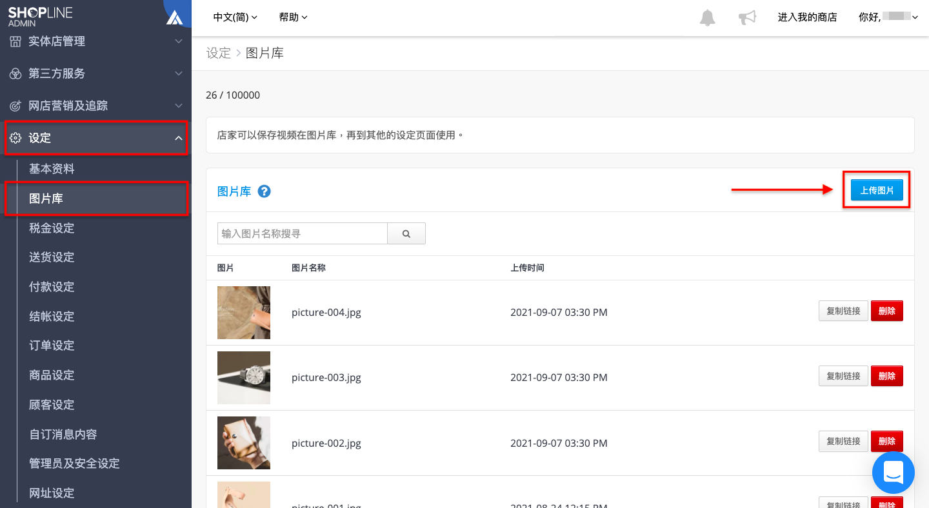This screenshot has width=929, height=508.
Task: Go to 付款设定 settings page
Action: pyautogui.click(x=52, y=287)
